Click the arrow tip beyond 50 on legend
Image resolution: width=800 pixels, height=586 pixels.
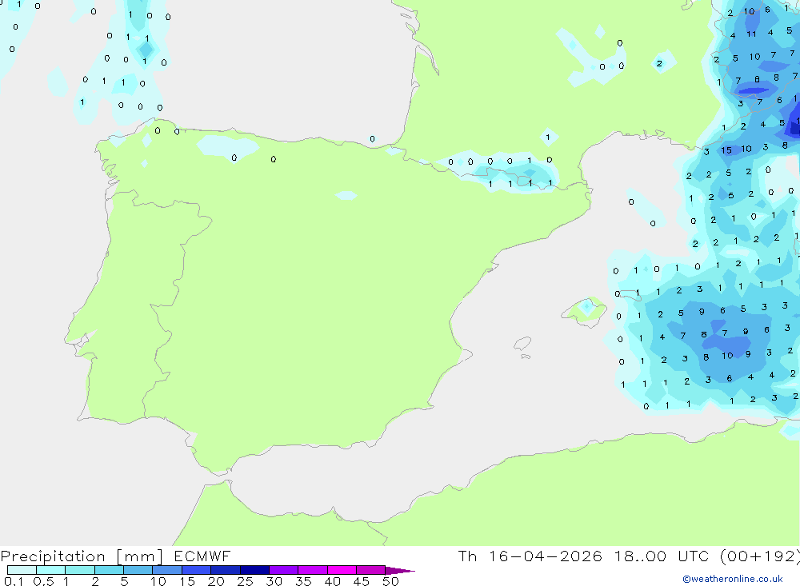coord(400,571)
